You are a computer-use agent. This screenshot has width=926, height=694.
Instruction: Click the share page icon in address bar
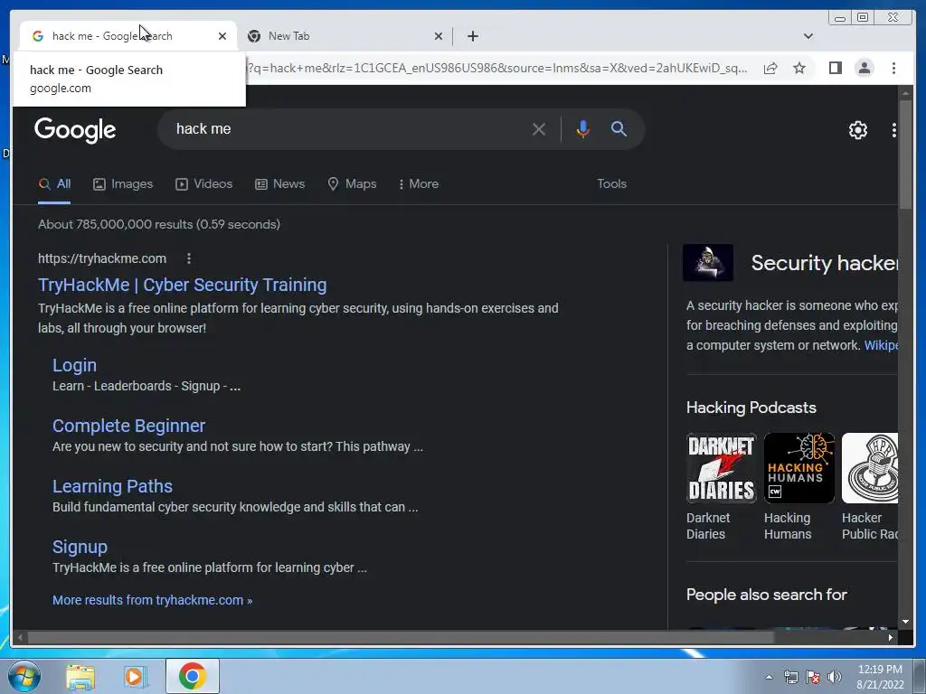point(770,69)
